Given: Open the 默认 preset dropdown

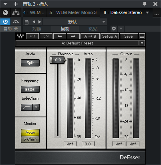Looking at the screenshot, I should (x=75, y=22).
